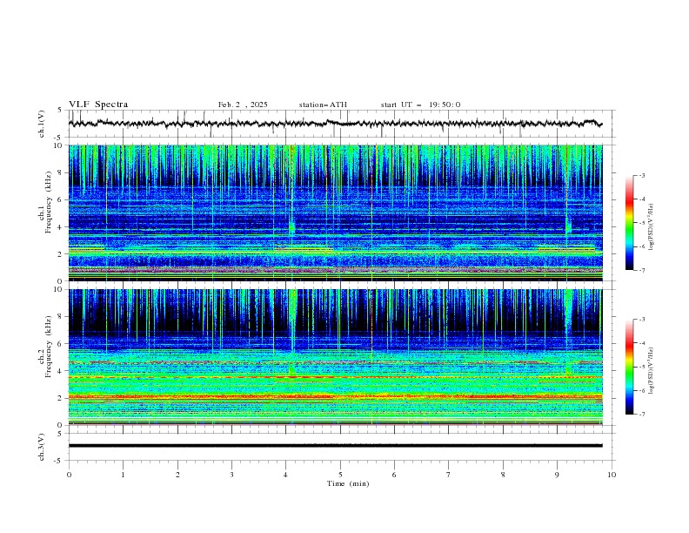The height and width of the screenshot is (533, 689).
Task: Click the "-3" tick on the upper color scale
Action: pyautogui.click(x=642, y=175)
